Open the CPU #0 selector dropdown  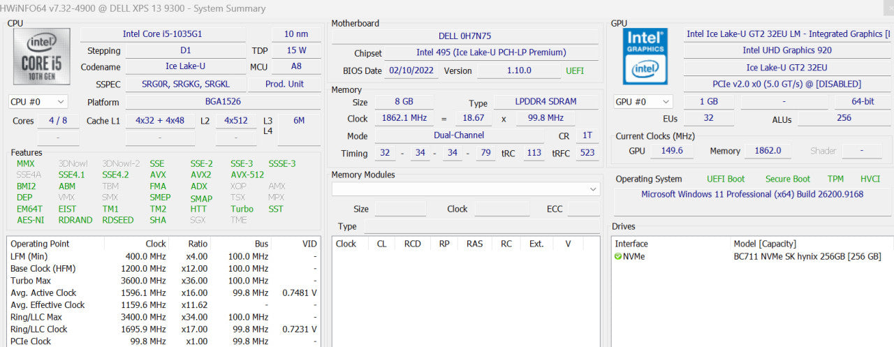(x=38, y=102)
